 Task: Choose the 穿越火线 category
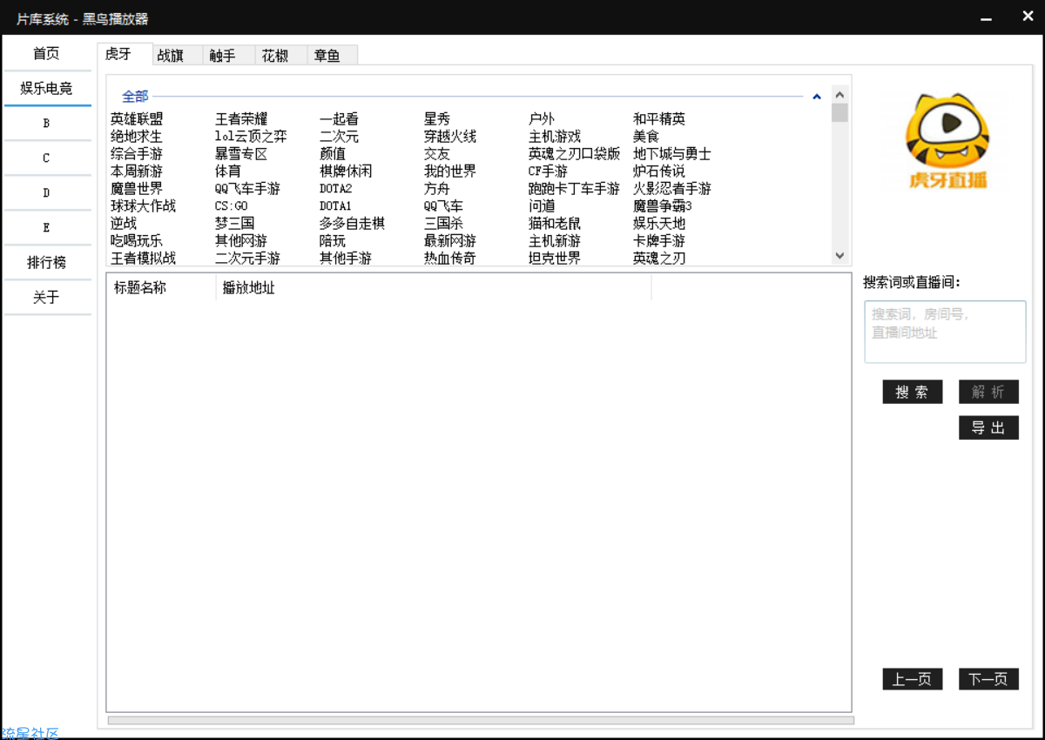pos(450,137)
